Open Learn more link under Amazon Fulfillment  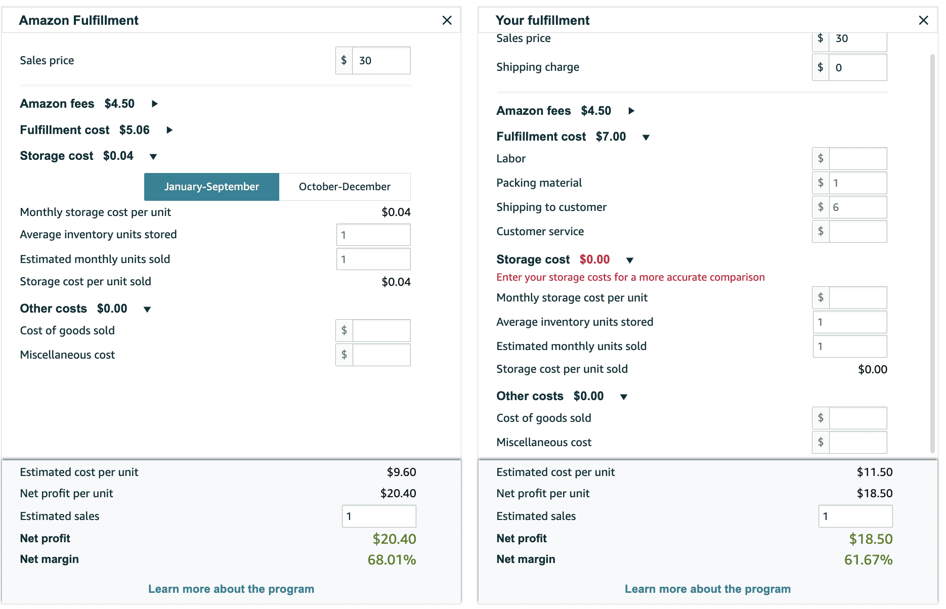[231, 589]
